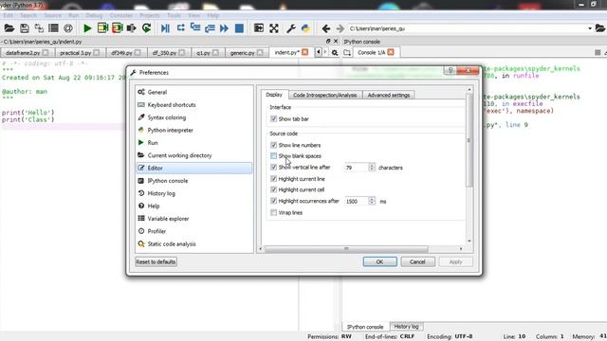Open the working directory path dropdown arrow

pos(590,28)
